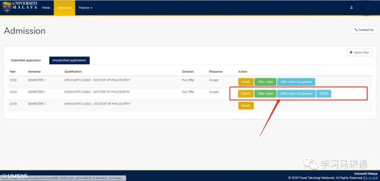The image size is (380, 181).
Task: Click the Contact Us phone button
Action: coord(364,30)
